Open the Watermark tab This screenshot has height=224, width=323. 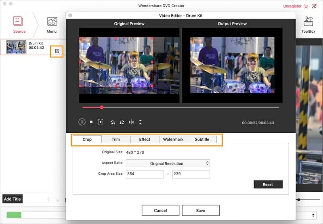pos(173,139)
